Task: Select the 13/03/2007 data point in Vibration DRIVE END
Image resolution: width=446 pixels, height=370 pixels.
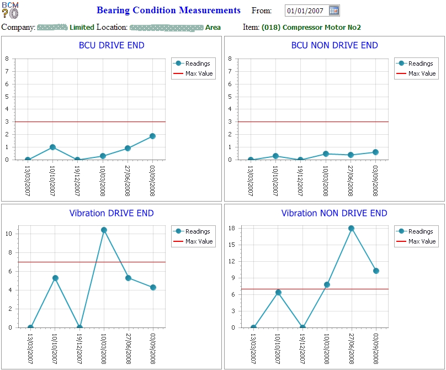Action: point(31,327)
